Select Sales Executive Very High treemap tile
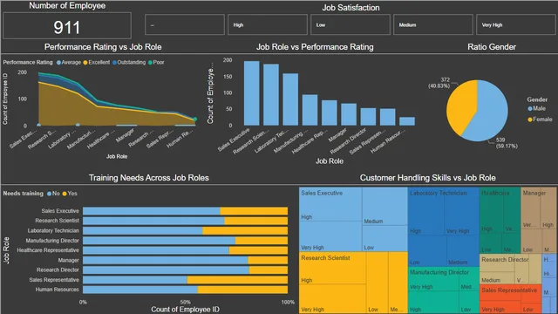Screen dimensions: 558x314 (330, 236)
